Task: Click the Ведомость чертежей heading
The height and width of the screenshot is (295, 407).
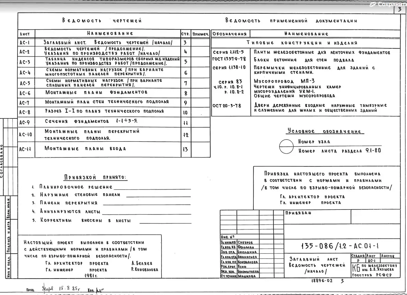Action: [102, 21]
